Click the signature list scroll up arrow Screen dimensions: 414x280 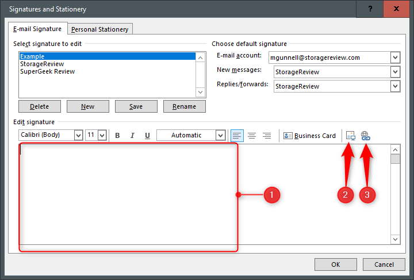[201, 57]
